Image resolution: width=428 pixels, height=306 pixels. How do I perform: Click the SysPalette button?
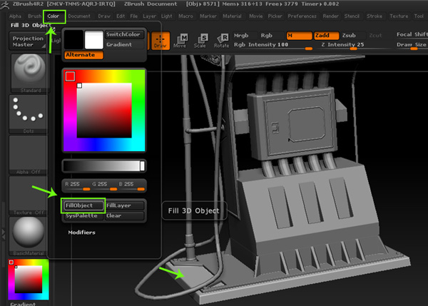click(83, 215)
